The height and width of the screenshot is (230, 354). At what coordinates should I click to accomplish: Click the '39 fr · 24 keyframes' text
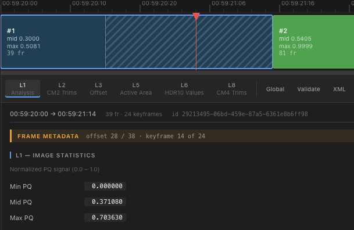[x=134, y=114]
